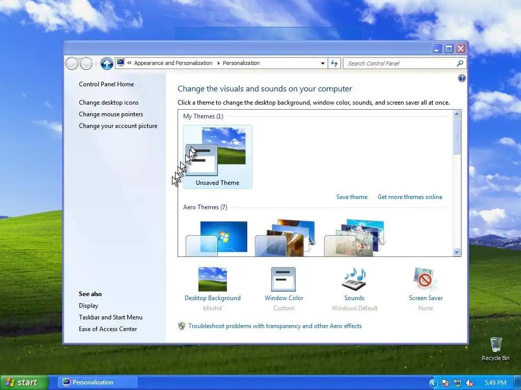Click the Start button
521x390 pixels.
click(24, 382)
